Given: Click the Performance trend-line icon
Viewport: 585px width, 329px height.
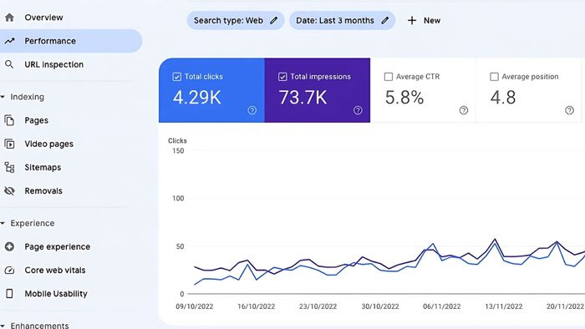Looking at the screenshot, I should pos(9,41).
